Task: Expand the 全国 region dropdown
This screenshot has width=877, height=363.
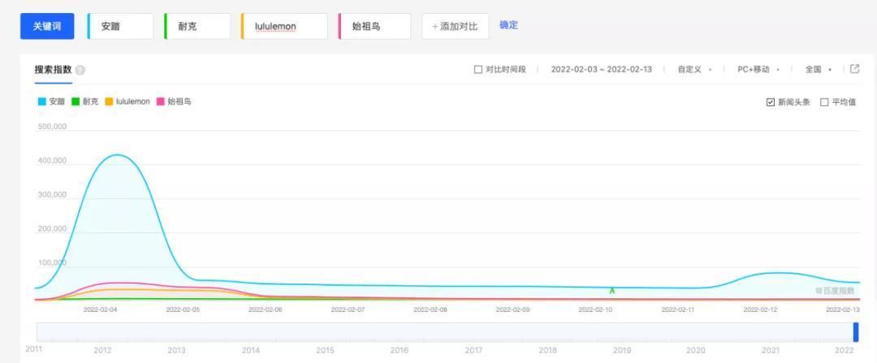Action: pyautogui.click(x=819, y=70)
